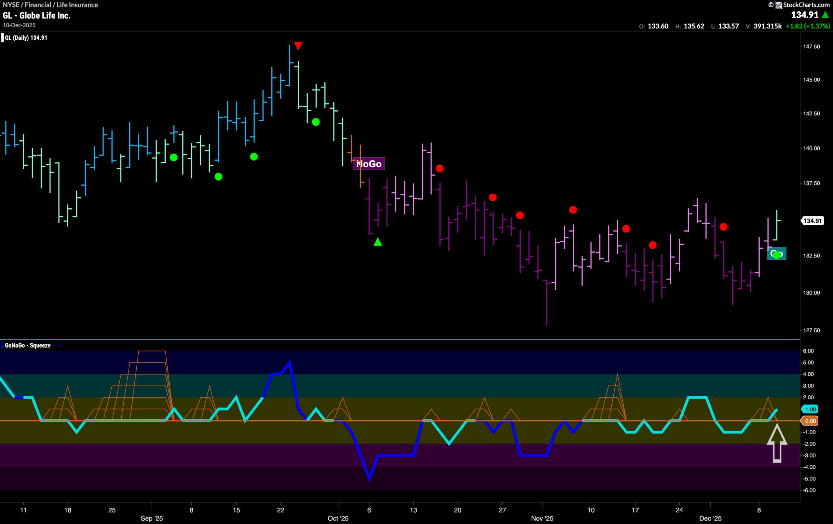
Task: Select the 134.91 price tag on right axis
Action: (x=813, y=221)
